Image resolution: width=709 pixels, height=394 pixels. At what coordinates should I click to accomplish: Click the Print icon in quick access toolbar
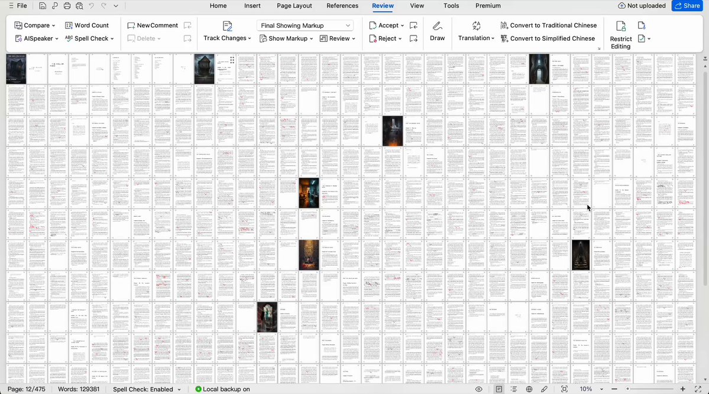(67, 6)
